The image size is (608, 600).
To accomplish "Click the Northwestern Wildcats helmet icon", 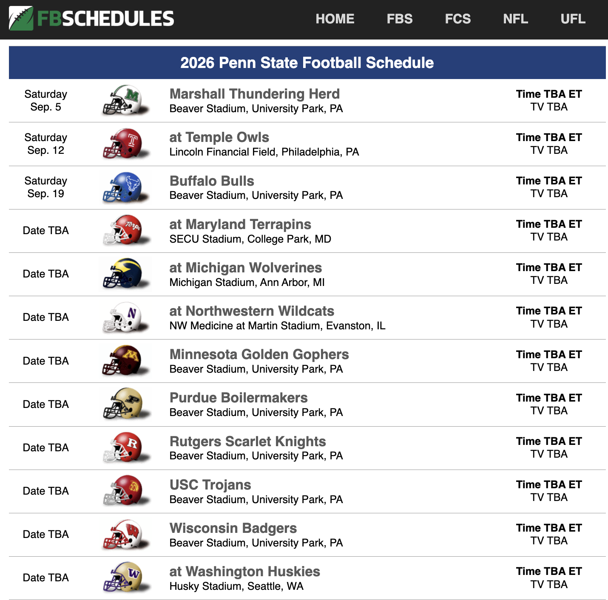I will coord(126,317).
